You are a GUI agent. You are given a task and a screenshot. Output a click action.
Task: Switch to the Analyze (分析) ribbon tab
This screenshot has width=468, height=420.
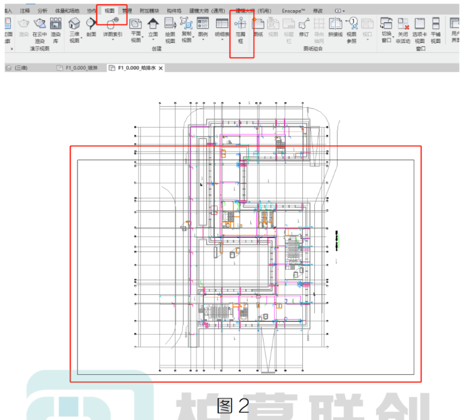click(42, 11)
